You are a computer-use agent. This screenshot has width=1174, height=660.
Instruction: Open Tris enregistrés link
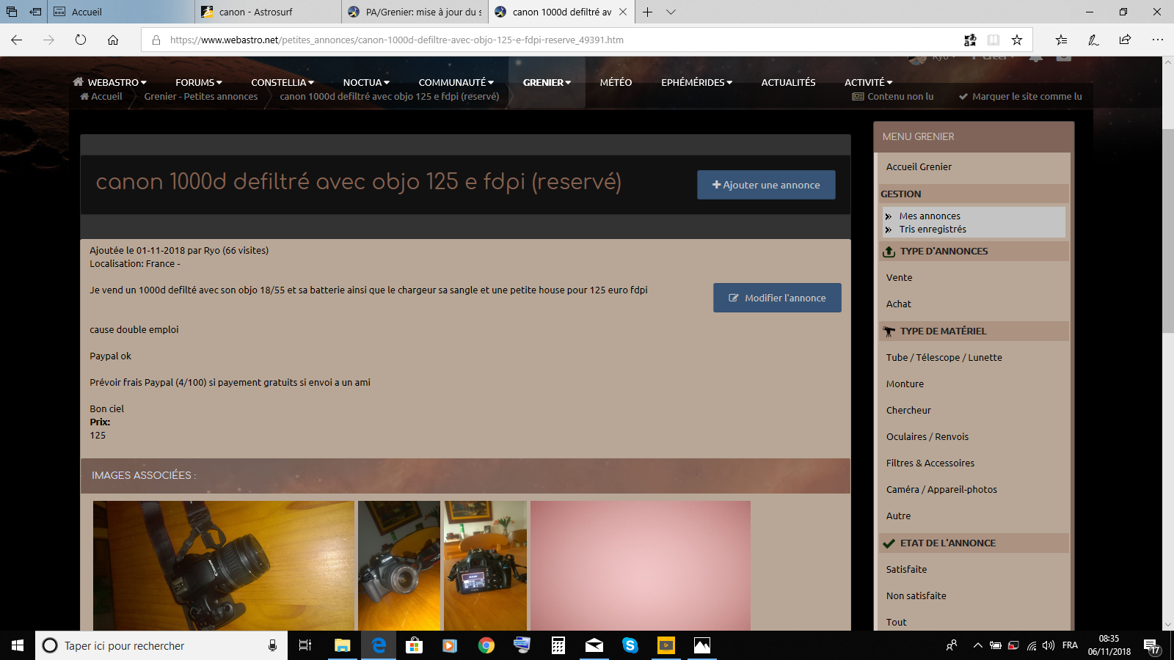[x=933, y=229]
